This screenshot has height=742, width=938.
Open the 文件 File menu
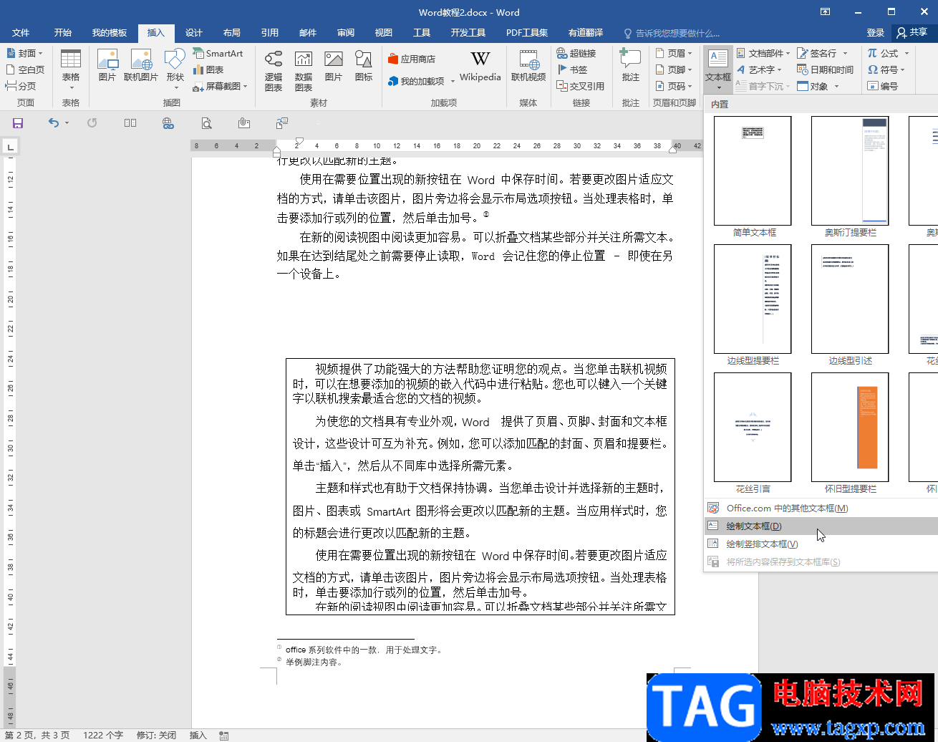point(21,33)
